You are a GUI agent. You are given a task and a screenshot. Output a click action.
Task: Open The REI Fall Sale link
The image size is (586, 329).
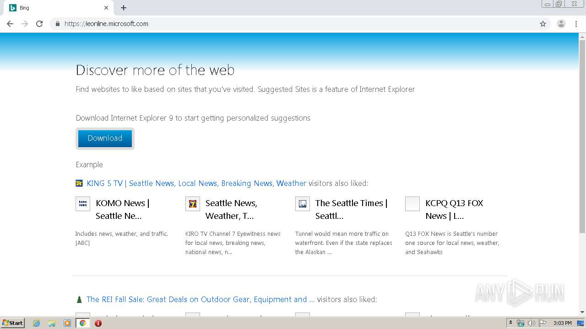pyautogui.click(x=201, y=299)
